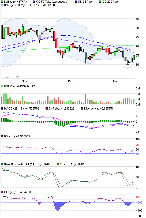The height and width of the screenshot is (218, 146).
Task: Click the purple CCI (20) legend swatch
Action: coord(2,192)
